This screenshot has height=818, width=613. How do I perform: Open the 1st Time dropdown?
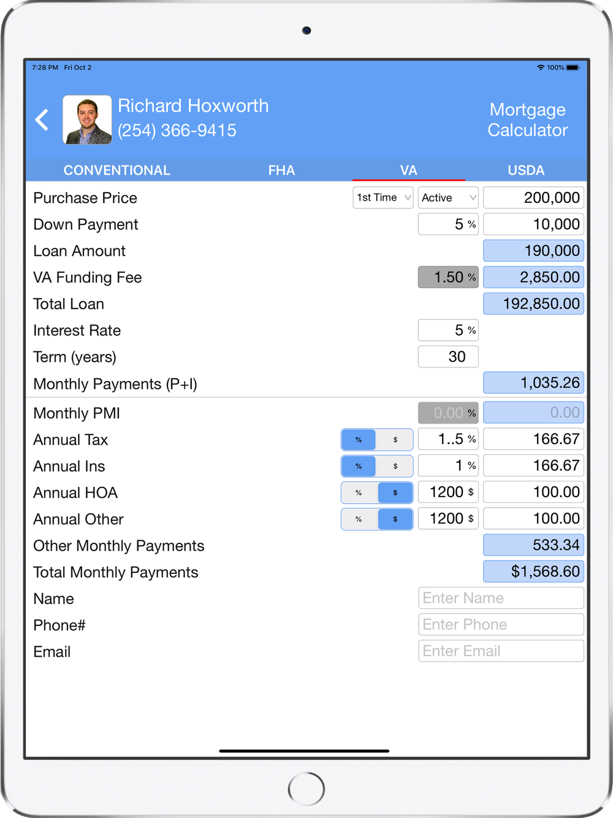[x=383, y=197]
